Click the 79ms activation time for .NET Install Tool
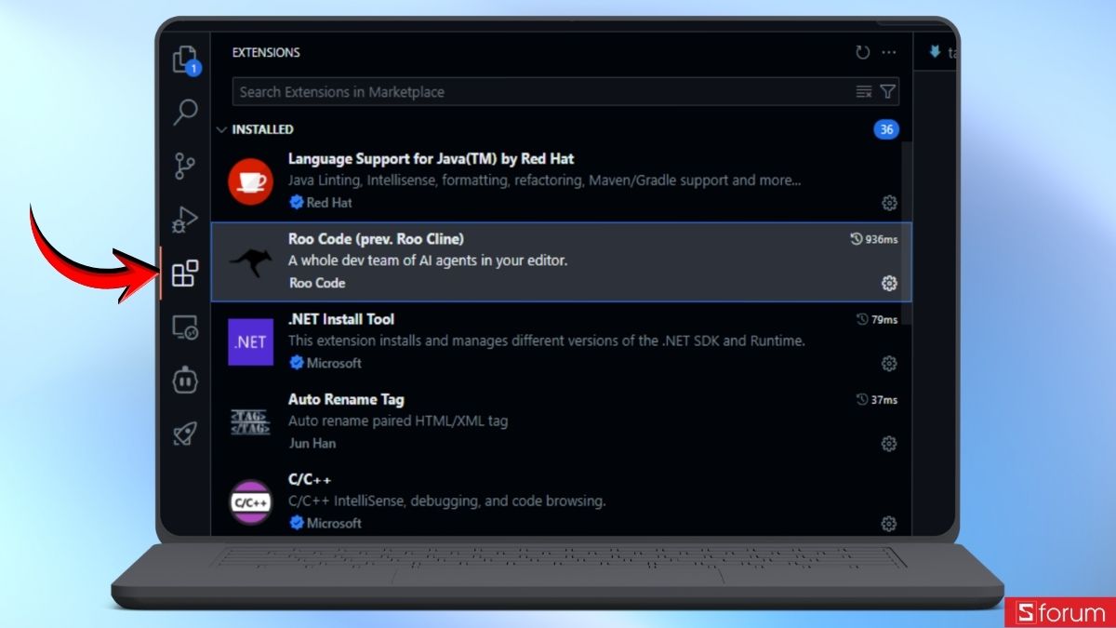 [877, 319]
